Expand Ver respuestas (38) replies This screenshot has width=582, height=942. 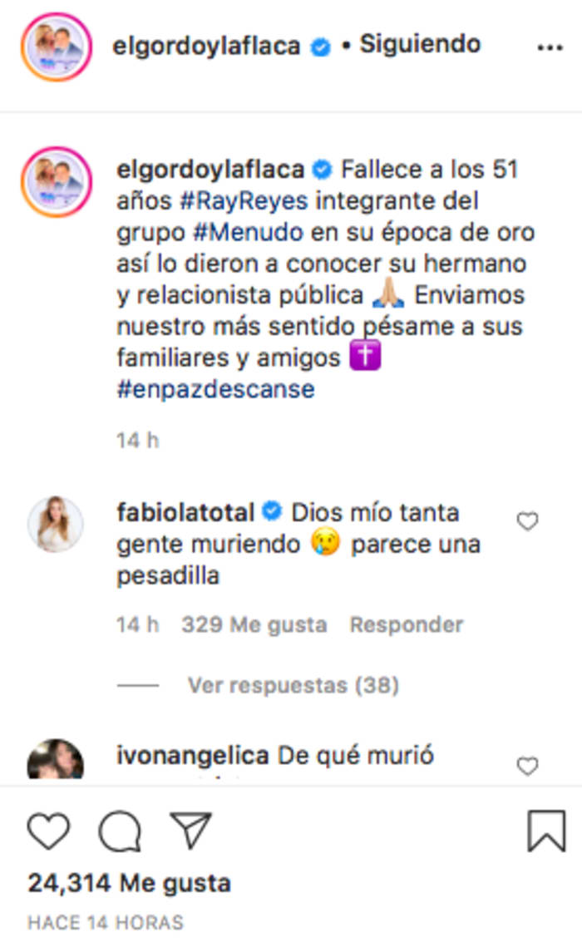(x=293, y=686)
